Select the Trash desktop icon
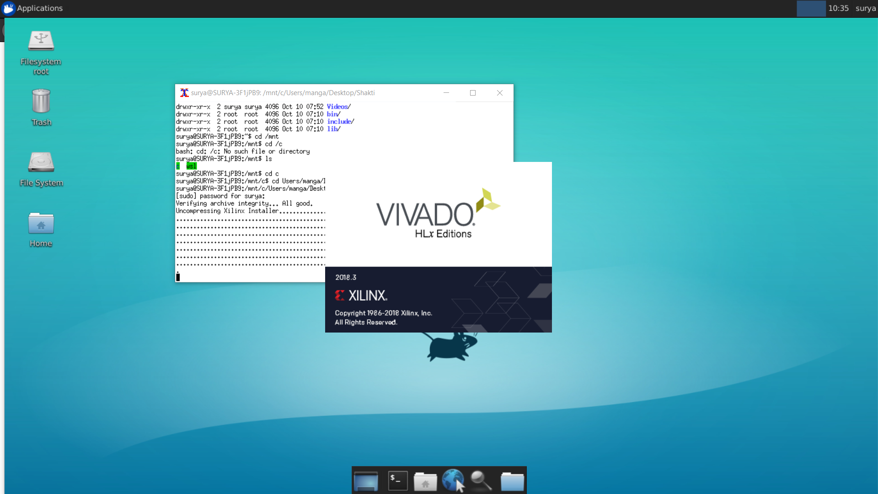 (41, 107)
